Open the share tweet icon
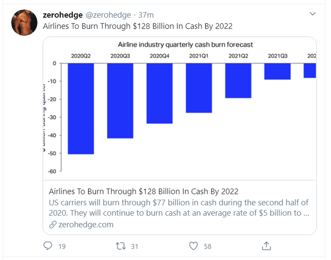The height and width of the screenshot is (260, 331). [266, 246]
